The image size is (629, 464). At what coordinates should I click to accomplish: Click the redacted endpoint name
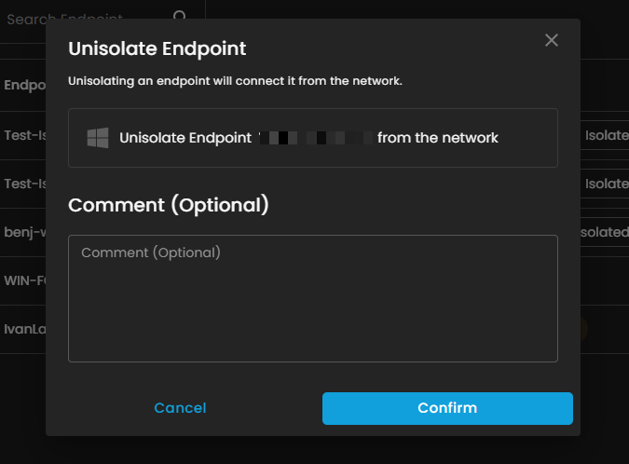coord(315,138)
